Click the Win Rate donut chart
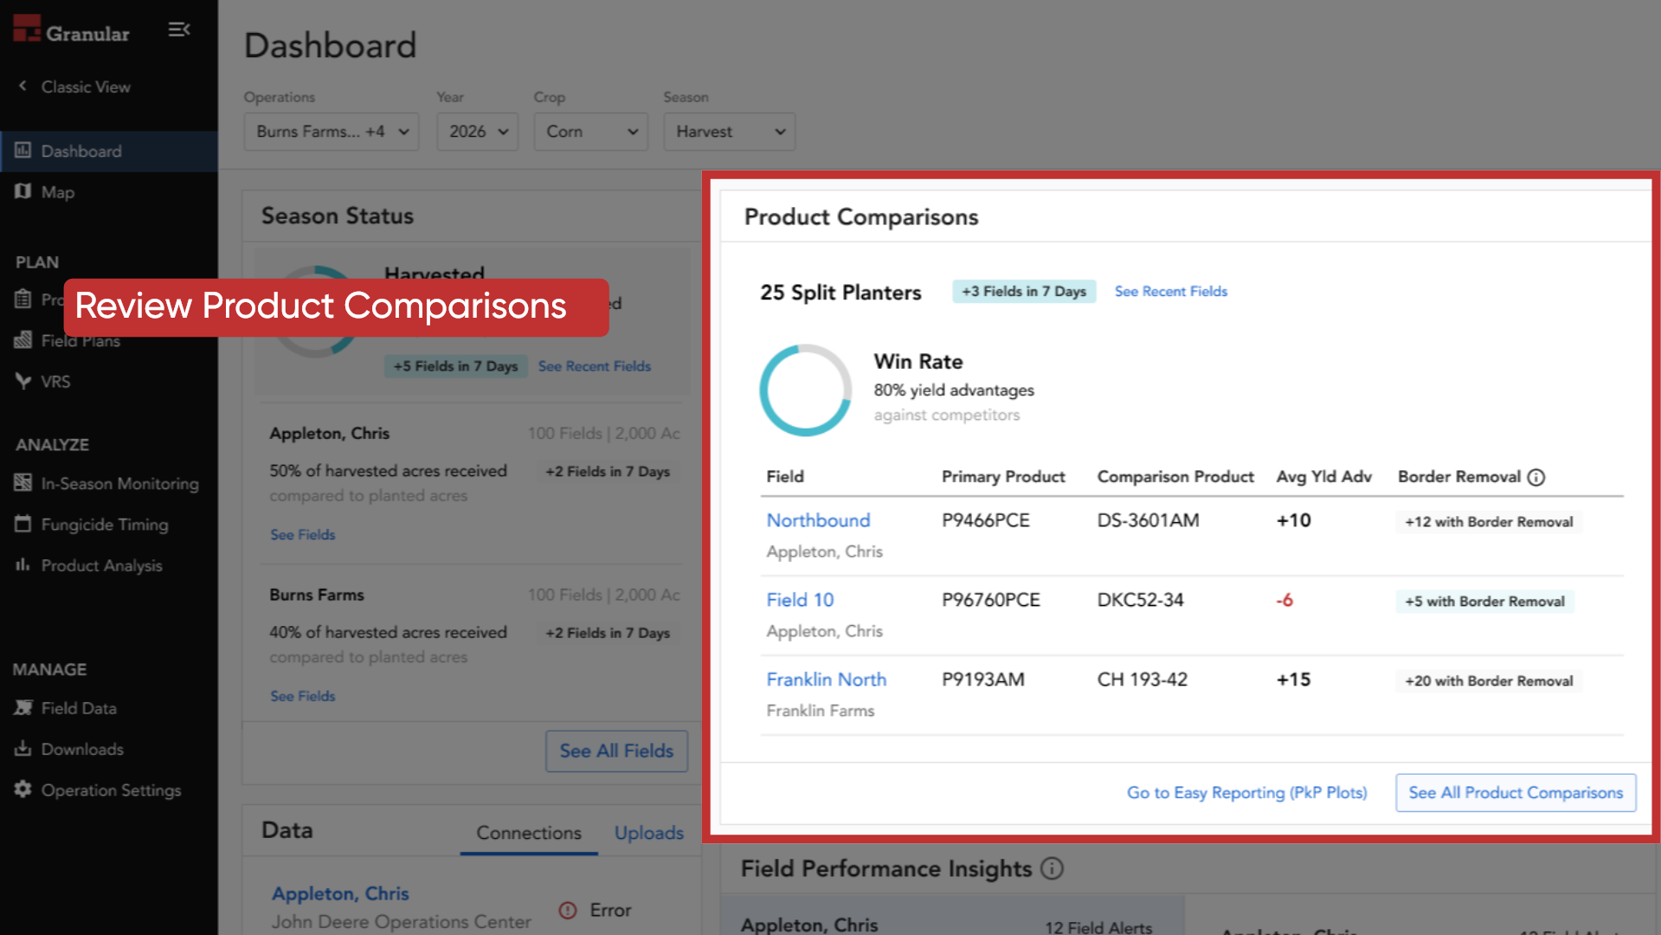Image resolution: width=1661 pixels, height=935 pixels. click(x=806, y=390)
